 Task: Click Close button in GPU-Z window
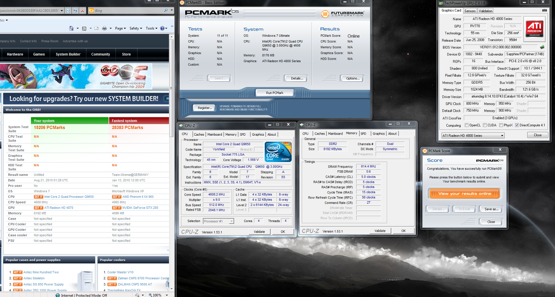[x=538, y=135]
